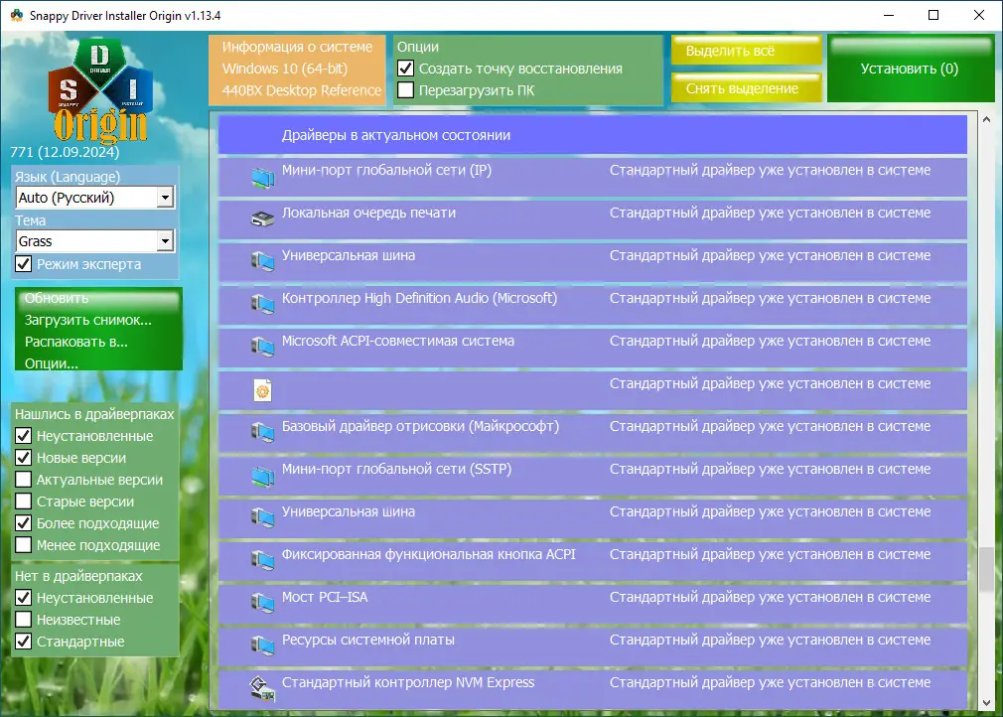Select Контроллер High Definition Audio (Microsoft) text
The height and width of the screenshot is (717, 1003).
point(420,298)
